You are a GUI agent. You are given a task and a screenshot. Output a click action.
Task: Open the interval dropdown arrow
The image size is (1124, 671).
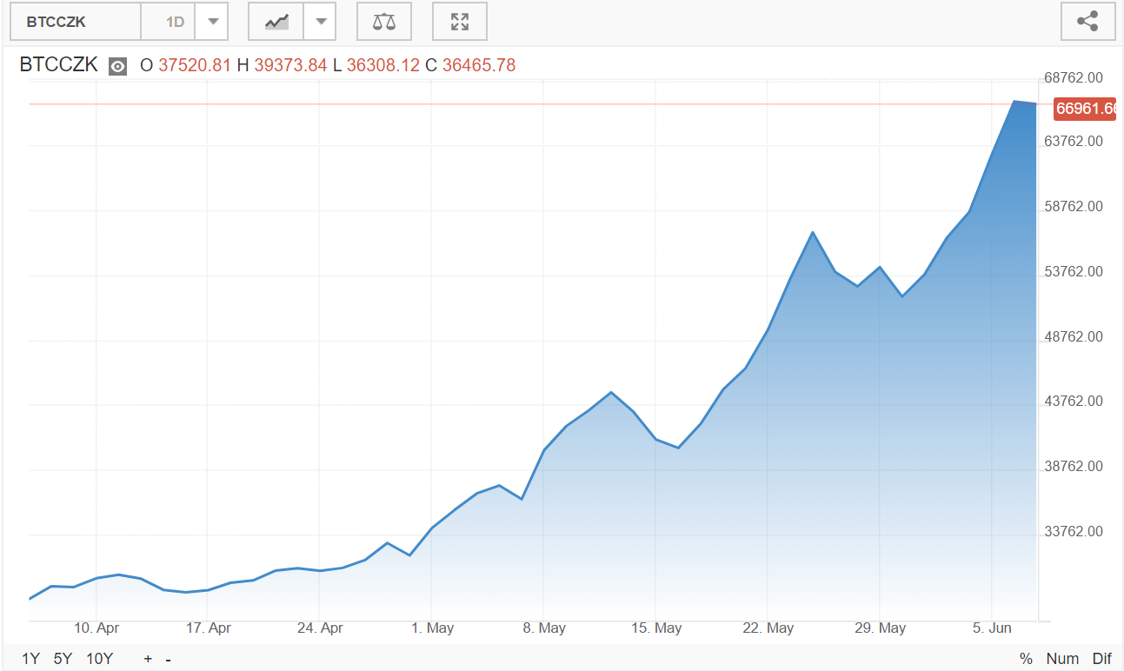coord(211,22)
